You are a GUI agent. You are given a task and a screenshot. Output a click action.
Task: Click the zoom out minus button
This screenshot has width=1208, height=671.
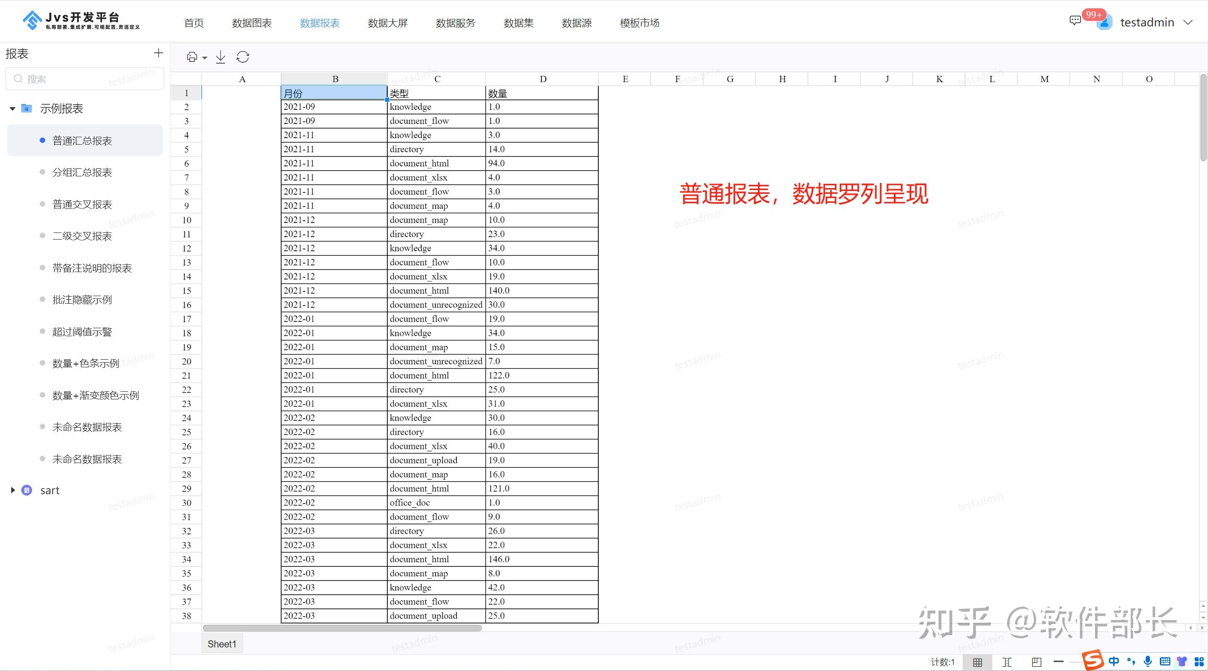pos(1058,662)
